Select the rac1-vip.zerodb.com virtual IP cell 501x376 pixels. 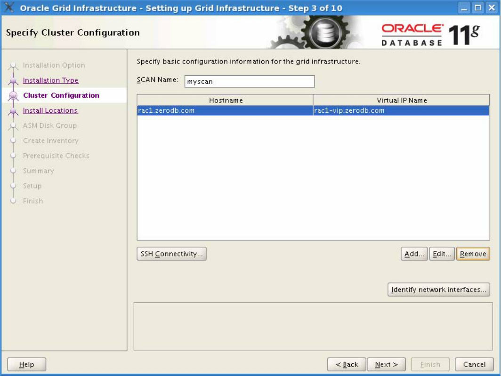point(401,111)
